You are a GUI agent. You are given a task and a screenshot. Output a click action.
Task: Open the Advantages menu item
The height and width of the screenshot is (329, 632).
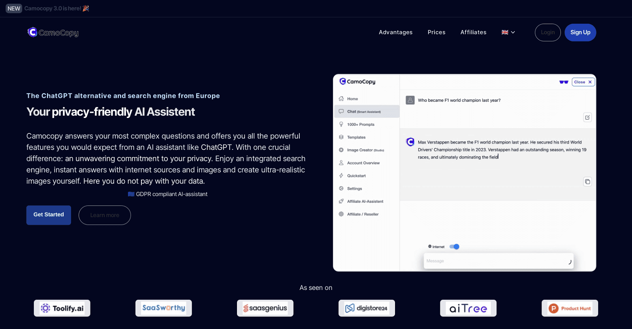395,32
